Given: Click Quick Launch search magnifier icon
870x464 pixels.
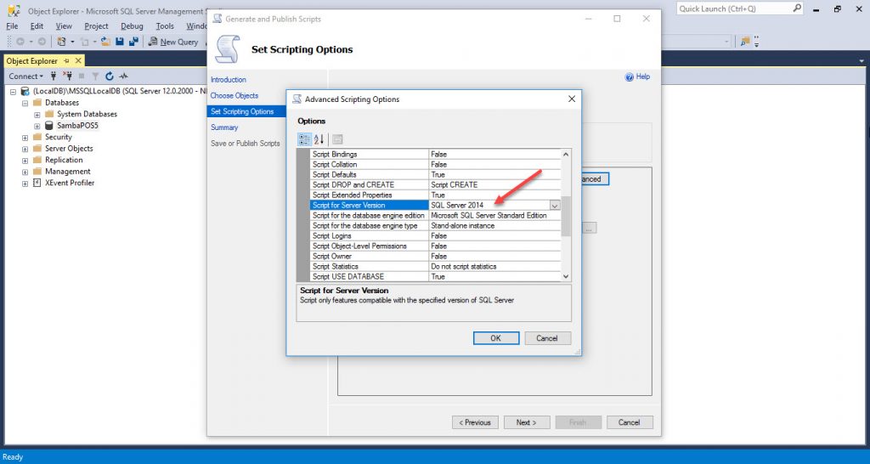Looking at the screenshot, I should coord(797,8).
